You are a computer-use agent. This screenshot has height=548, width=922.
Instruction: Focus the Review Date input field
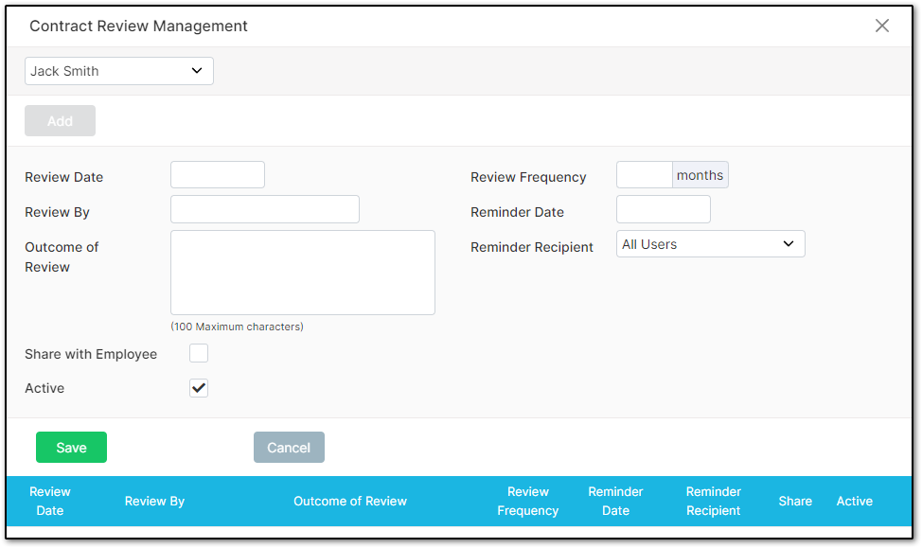218,175
